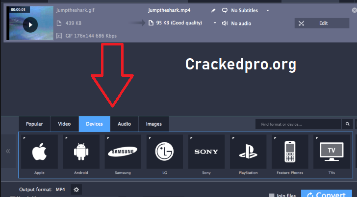Remove the jumptheshark file with the X
The image size is (357, 197).
(354, 10)
